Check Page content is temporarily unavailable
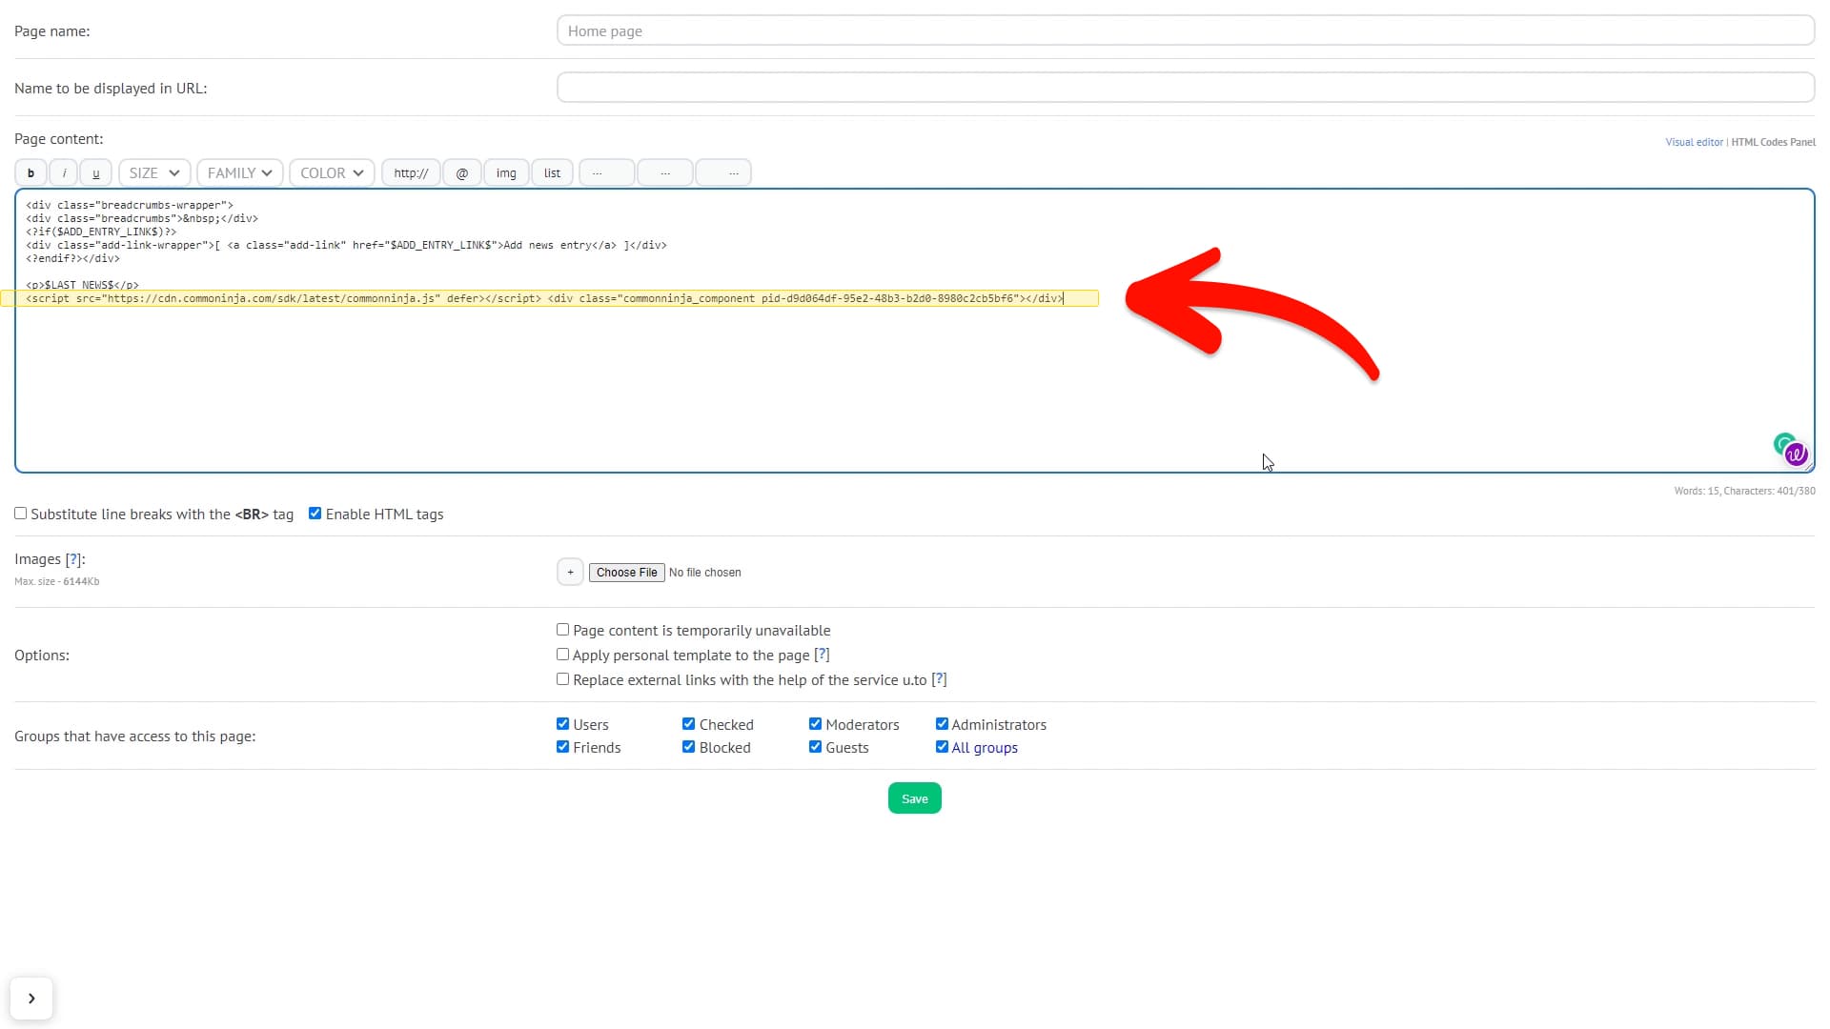 click(x=562, y=630)
